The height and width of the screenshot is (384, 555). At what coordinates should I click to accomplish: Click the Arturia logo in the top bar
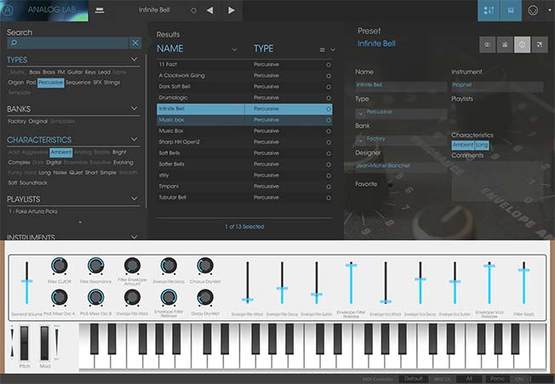click(6, 10)
